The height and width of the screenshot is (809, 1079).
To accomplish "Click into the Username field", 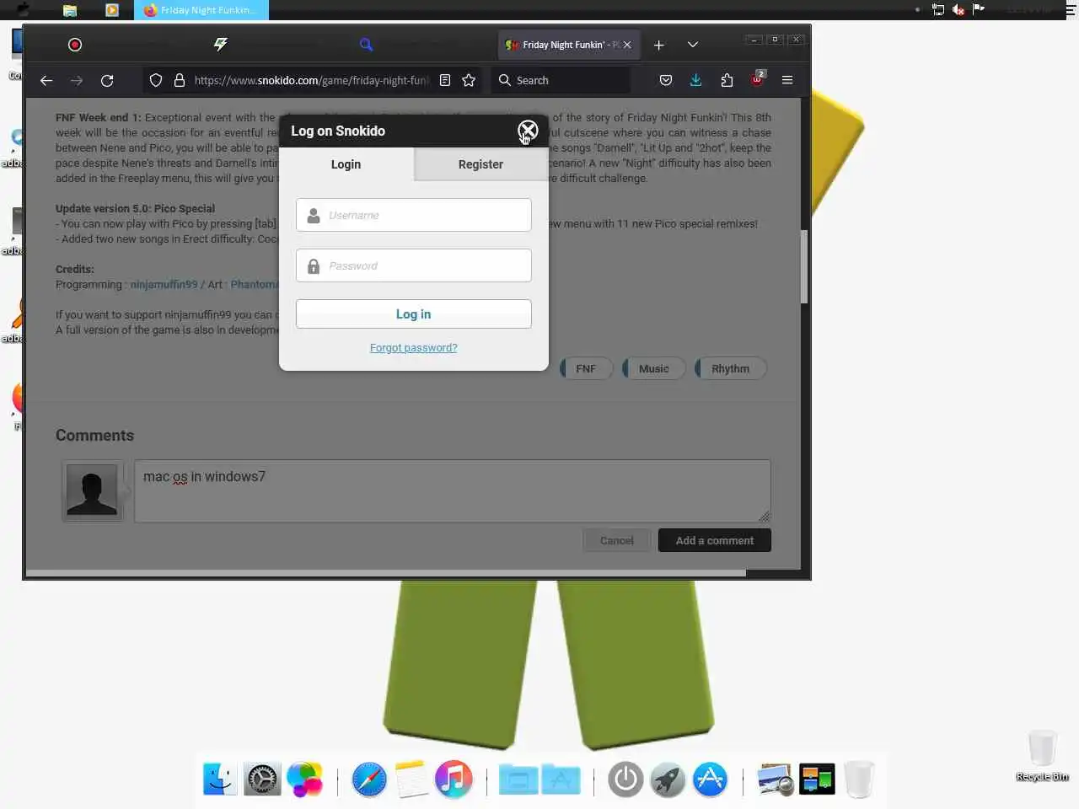I will 413,215.
